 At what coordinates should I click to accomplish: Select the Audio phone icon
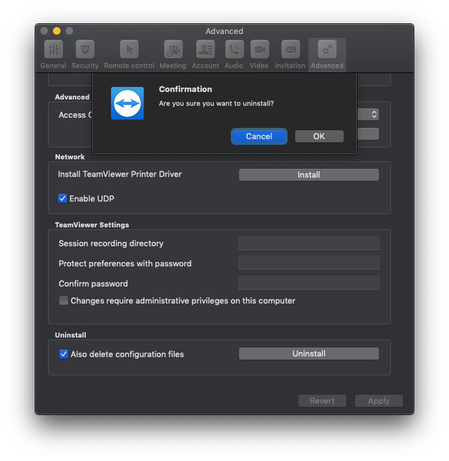click(x=235, y=49)
